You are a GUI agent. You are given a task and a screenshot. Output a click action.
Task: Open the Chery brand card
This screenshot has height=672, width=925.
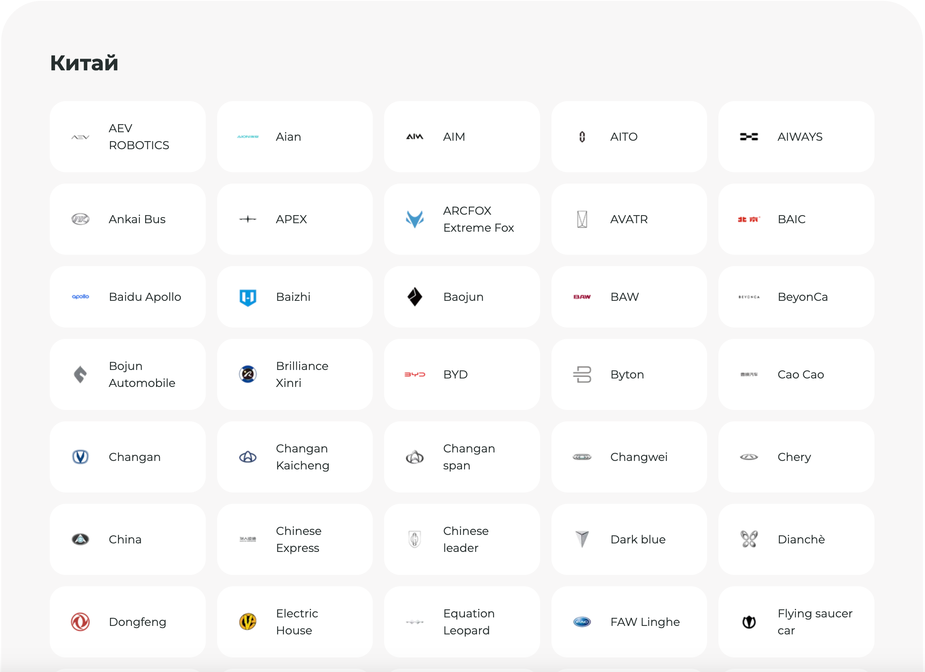(x=796, y=456)
